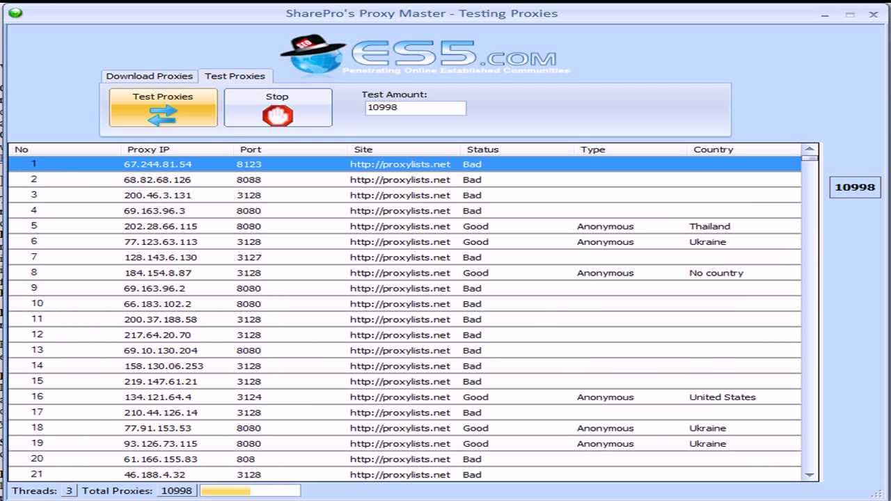Select proxy row 77.91.153.53
Viewport: 891px width, 501px height.
(x=404, y=428)
